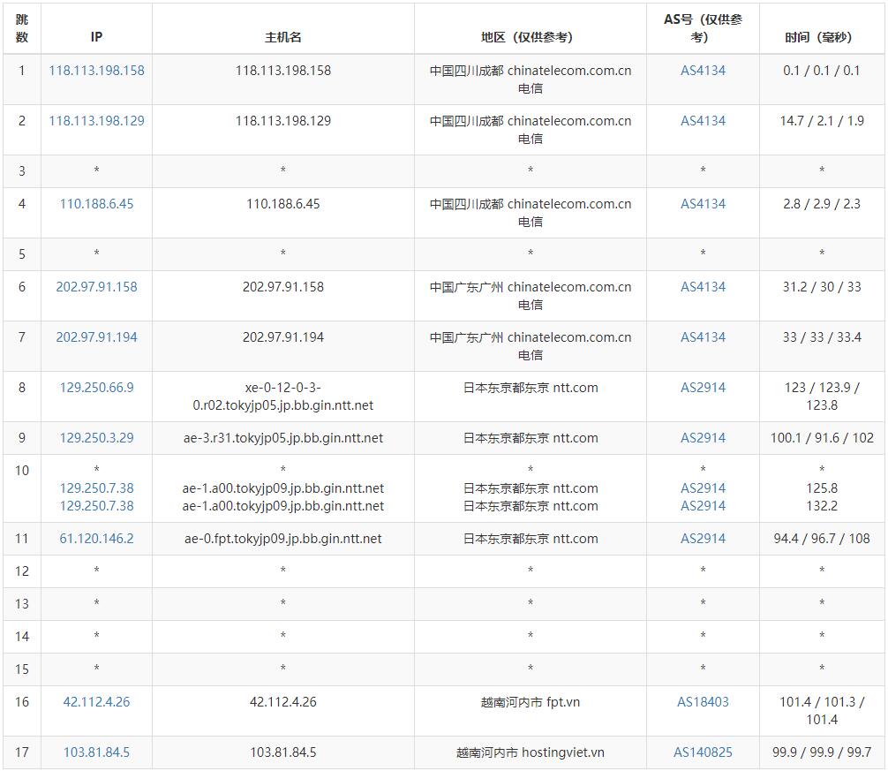Click the AS2914 link in hop 8

tap(703, 388)
